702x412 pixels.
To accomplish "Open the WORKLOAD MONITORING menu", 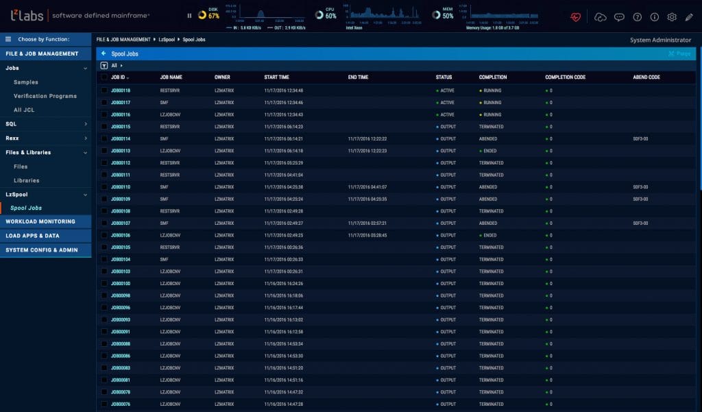I will click(x=46, y=221).
